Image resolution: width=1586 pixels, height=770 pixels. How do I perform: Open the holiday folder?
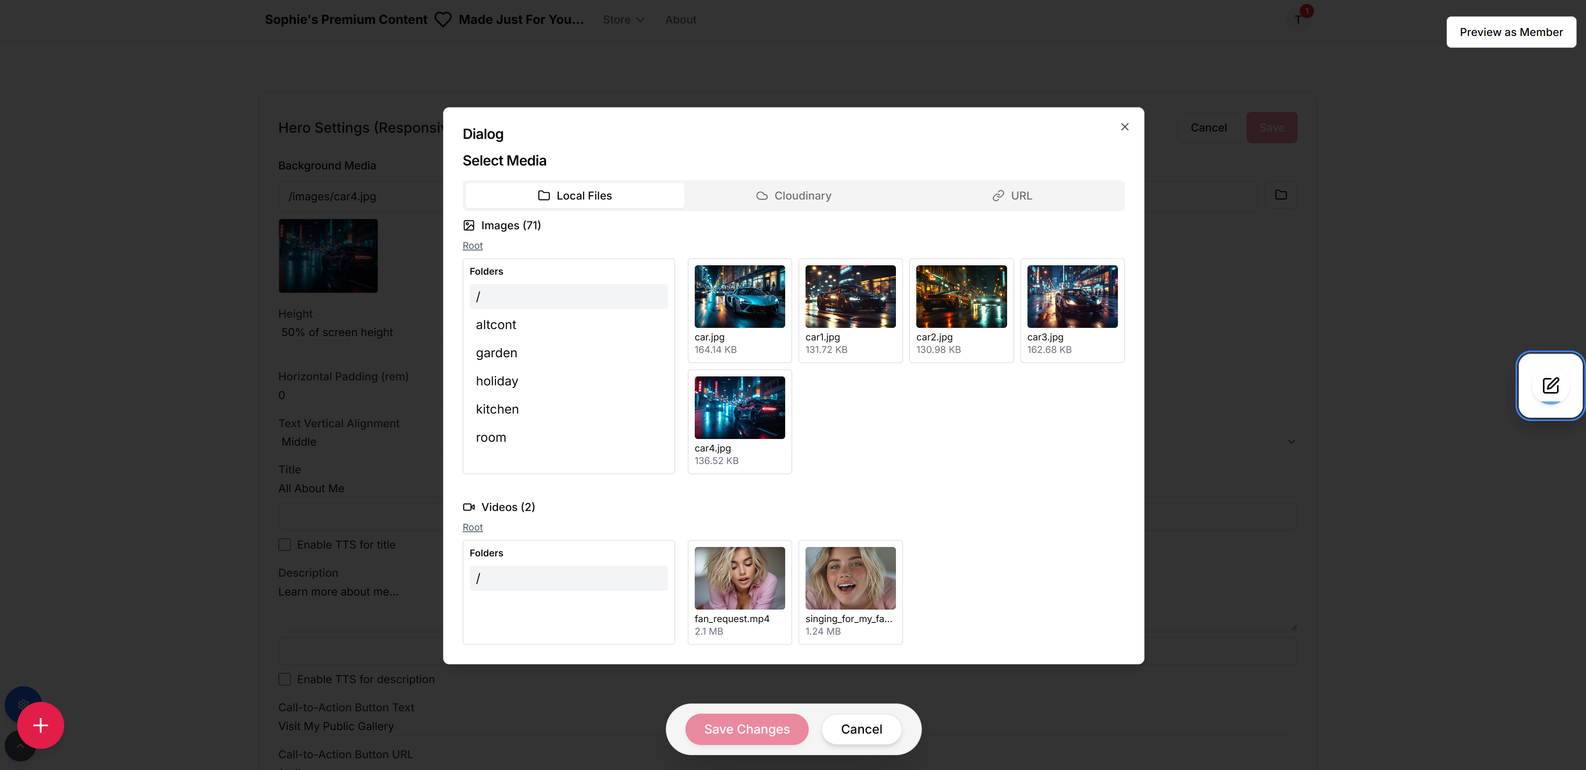(x=568, y=381)
